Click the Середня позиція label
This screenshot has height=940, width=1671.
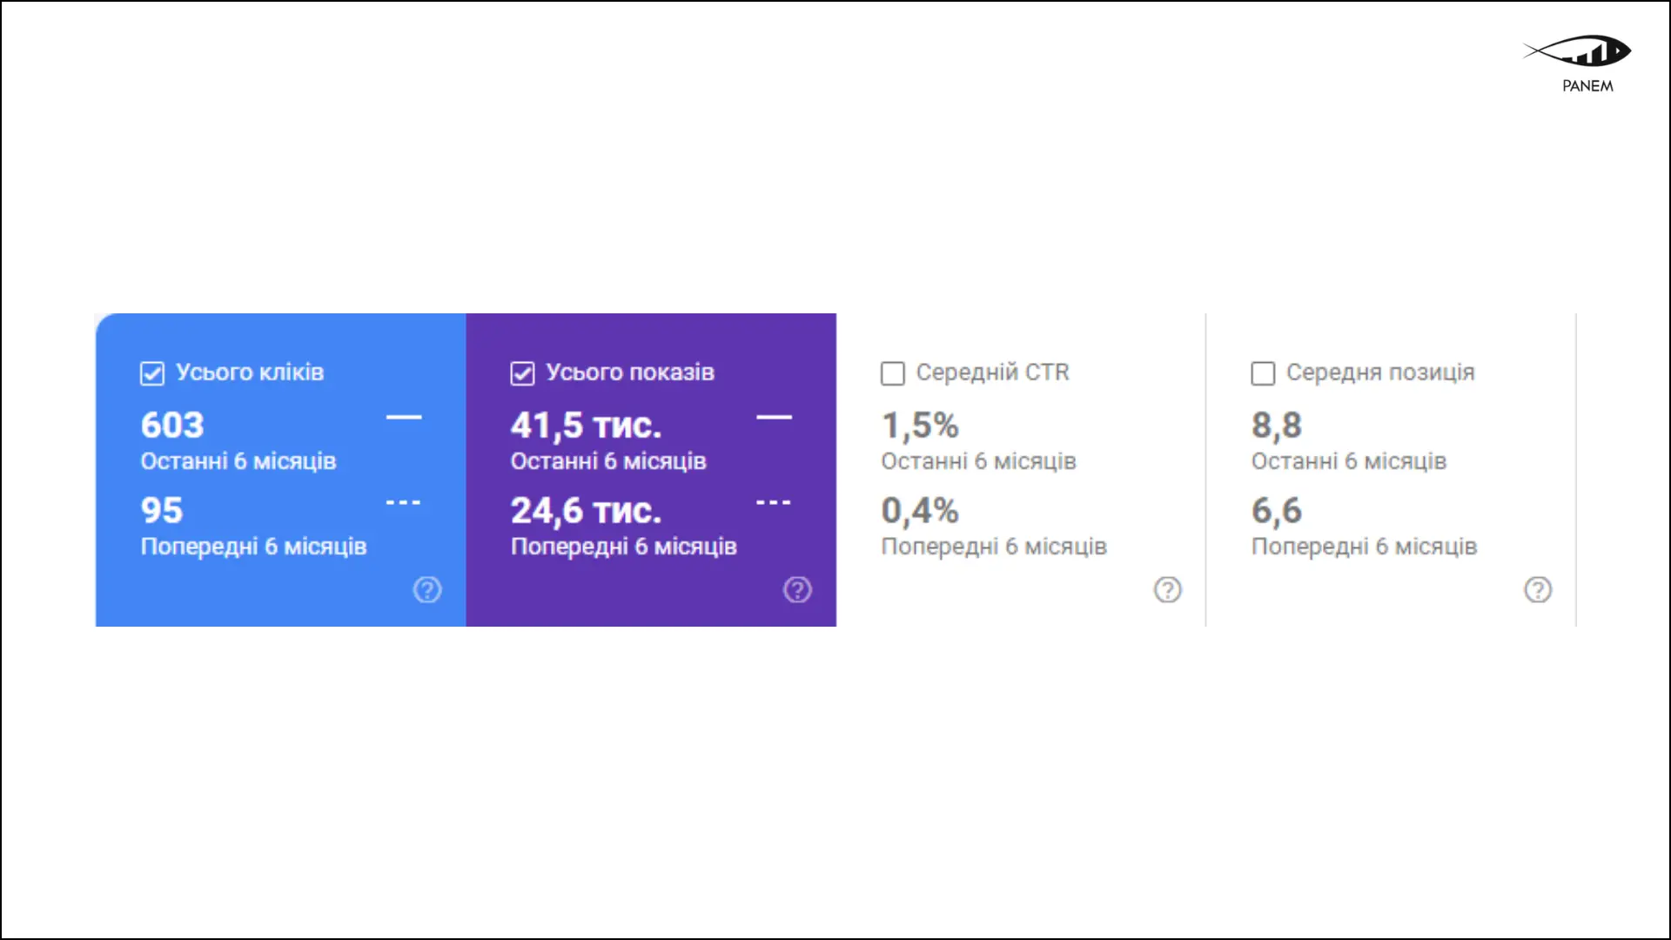(x=1380, y=373)
